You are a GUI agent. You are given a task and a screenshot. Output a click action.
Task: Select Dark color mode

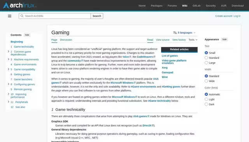206,104
